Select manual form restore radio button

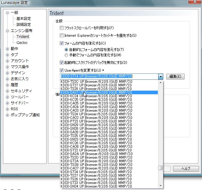[x=66, y=55]
